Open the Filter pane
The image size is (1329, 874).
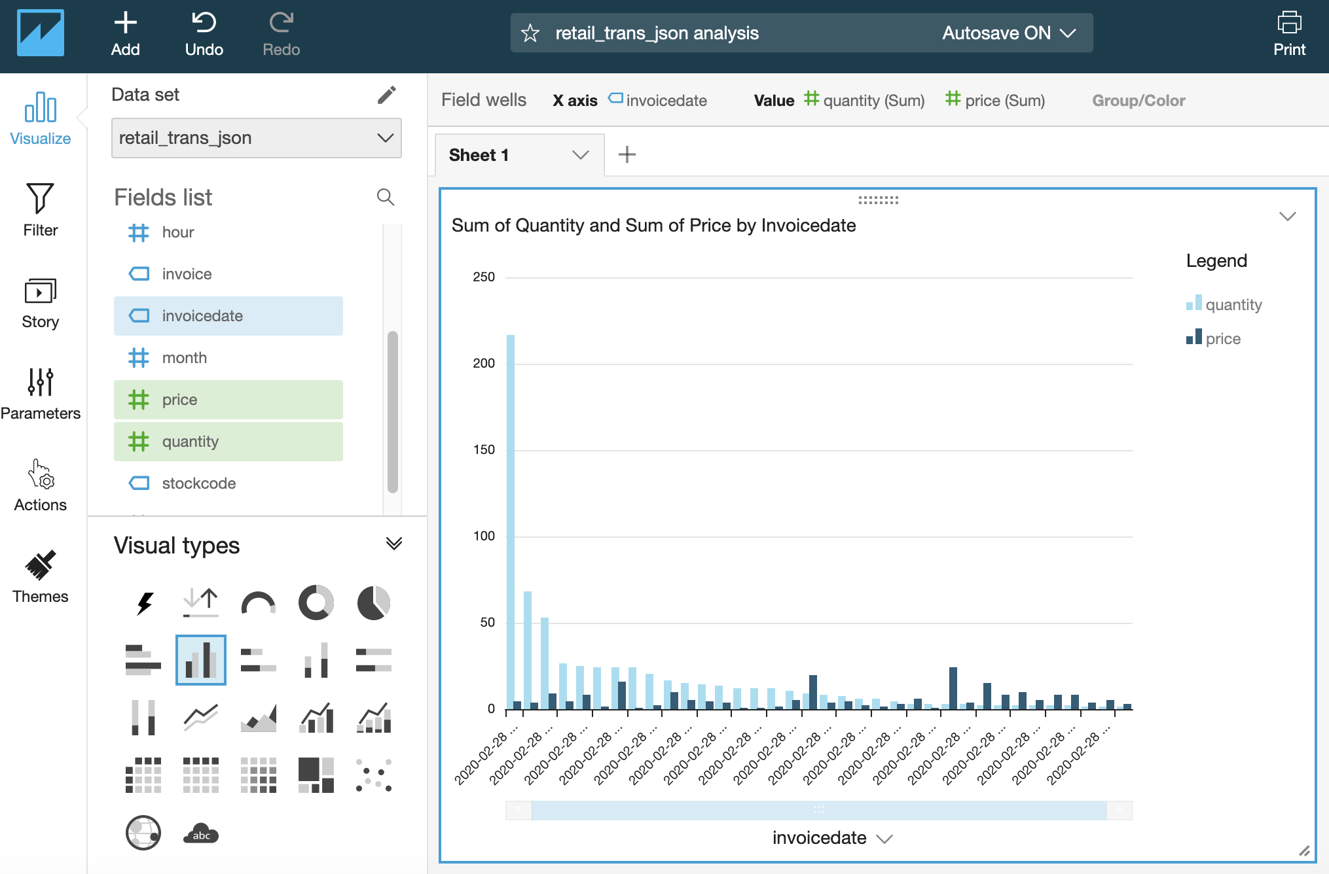coord(40,211)
